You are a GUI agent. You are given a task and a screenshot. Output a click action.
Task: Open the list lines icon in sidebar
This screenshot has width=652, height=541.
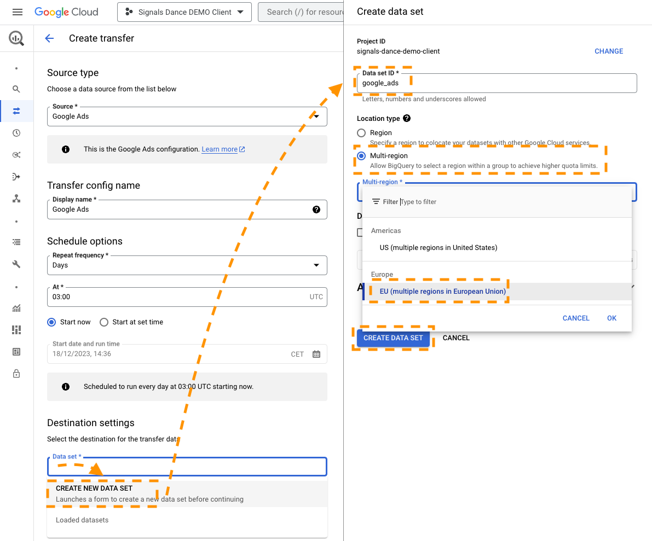(x=16, y=242)
